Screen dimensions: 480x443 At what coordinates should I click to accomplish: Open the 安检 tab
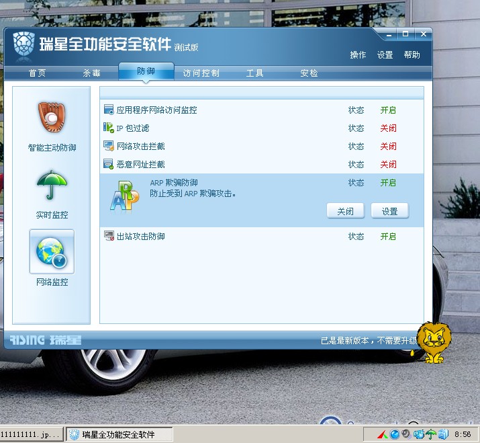(309, 73)
